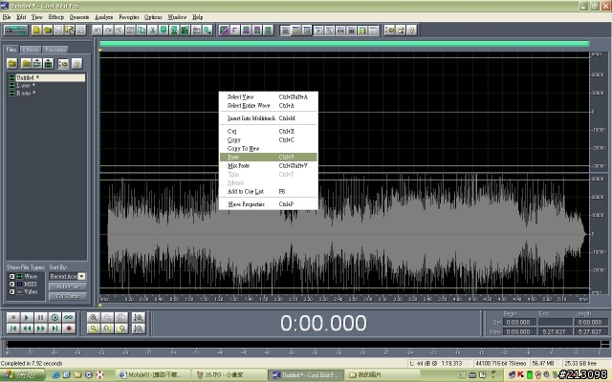
Task: Switch to the 16.JPG taskbar window
Action: [x=230, y=375]
